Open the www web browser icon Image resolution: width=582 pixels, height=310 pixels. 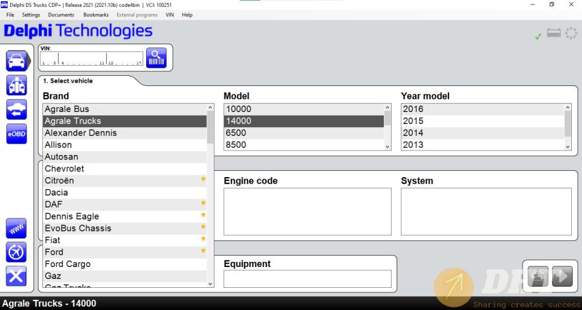(16, 228)
